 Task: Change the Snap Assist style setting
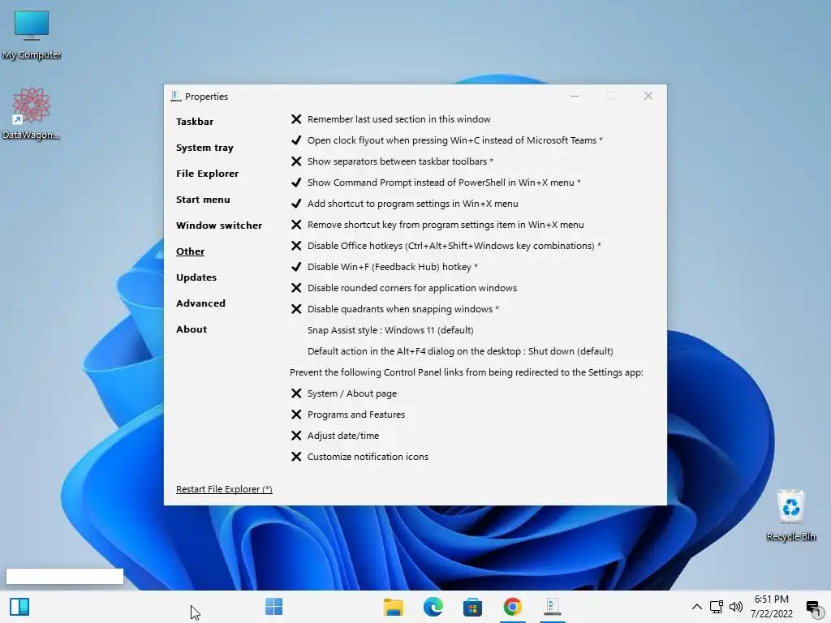tap(390, 330)
